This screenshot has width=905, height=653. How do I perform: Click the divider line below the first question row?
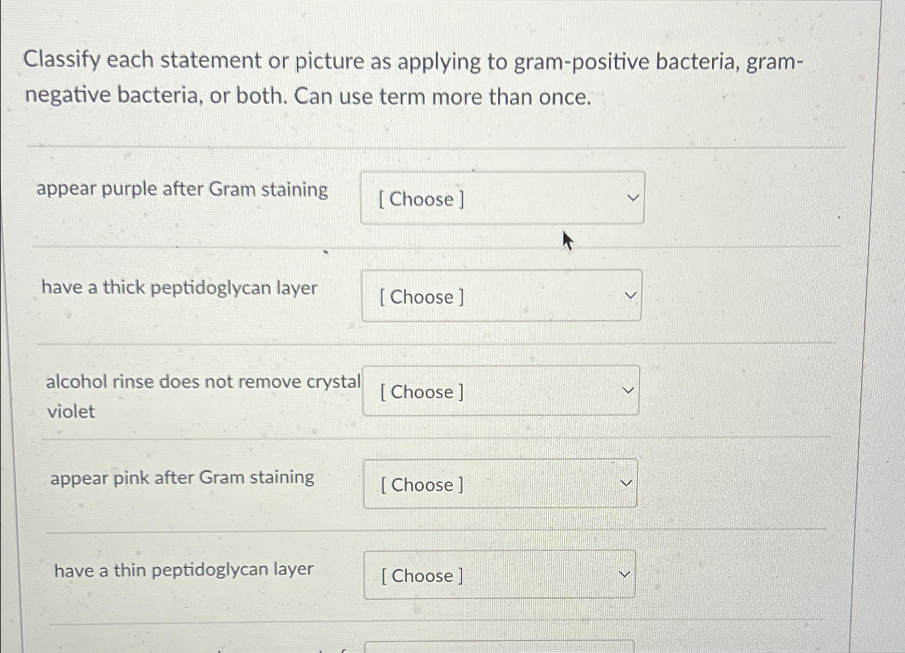coord(430,247)
